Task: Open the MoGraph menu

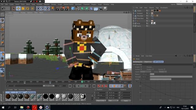Action: pos(78,4)
